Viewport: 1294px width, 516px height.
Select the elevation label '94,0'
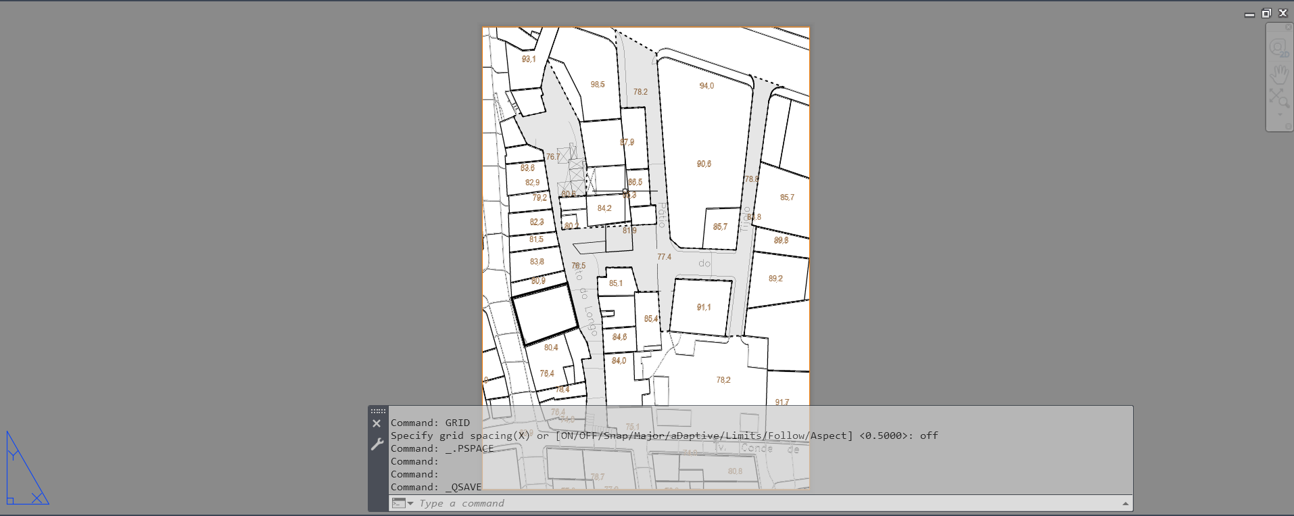pyautogui.click(x=706, y=86)
